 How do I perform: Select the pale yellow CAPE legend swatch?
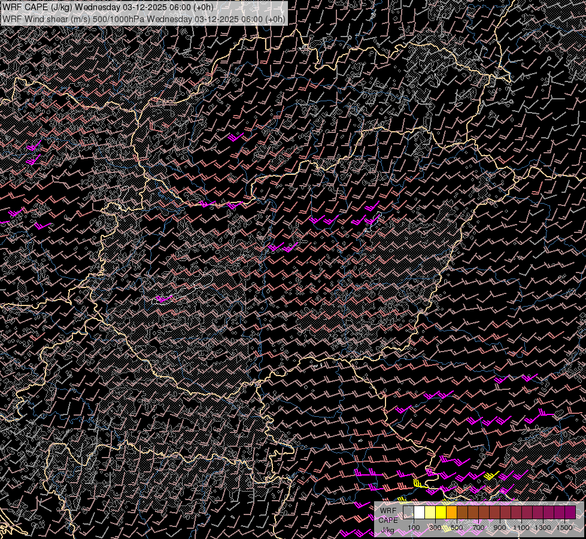click(430, 512)
